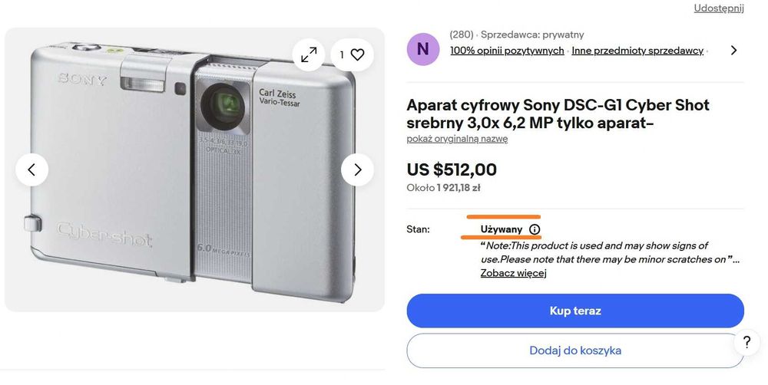Image resolution: width=768 pixels, height=385 pixels.
Task: Open the help question mark button
Action: pyautogui.click(x=746, y=343)
